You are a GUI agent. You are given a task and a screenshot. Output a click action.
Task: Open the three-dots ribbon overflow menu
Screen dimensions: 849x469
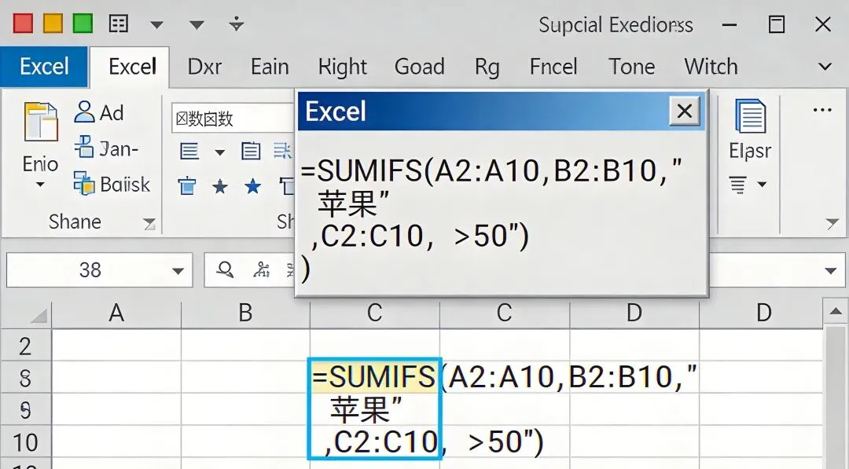tap(822, 110)
